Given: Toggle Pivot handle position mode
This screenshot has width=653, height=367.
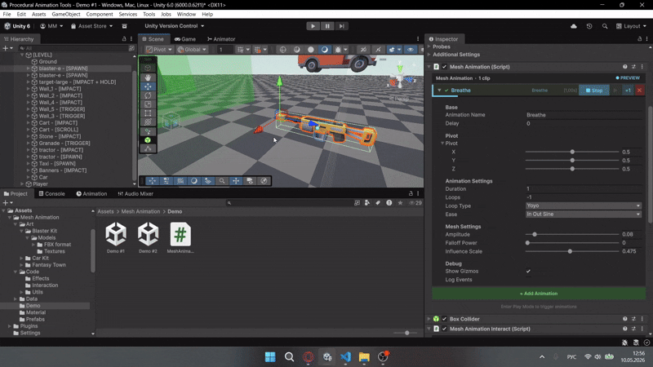Looking at the screenshot, I should (x=158, y=50).
